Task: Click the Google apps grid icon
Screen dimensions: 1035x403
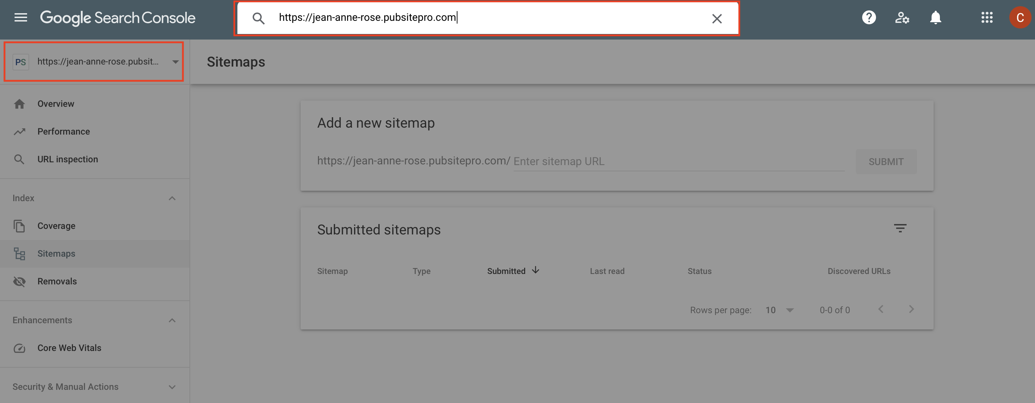Action: 985,18
